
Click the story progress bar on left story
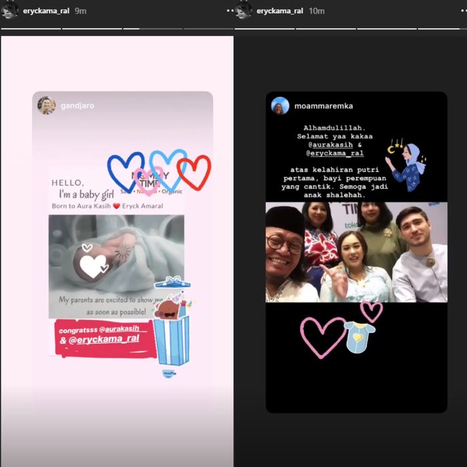point(117,29)
